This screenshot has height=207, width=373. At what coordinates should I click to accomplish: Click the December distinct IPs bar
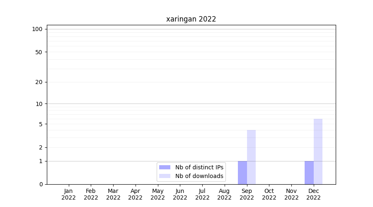[309, 173]
